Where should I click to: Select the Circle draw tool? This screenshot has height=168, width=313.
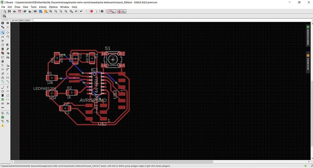[3, 91]
